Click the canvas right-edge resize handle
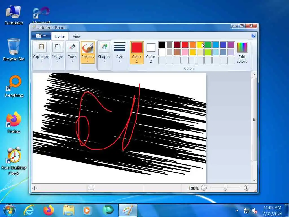The height and width of the screenshot is (217, 289). click(207, 138)
